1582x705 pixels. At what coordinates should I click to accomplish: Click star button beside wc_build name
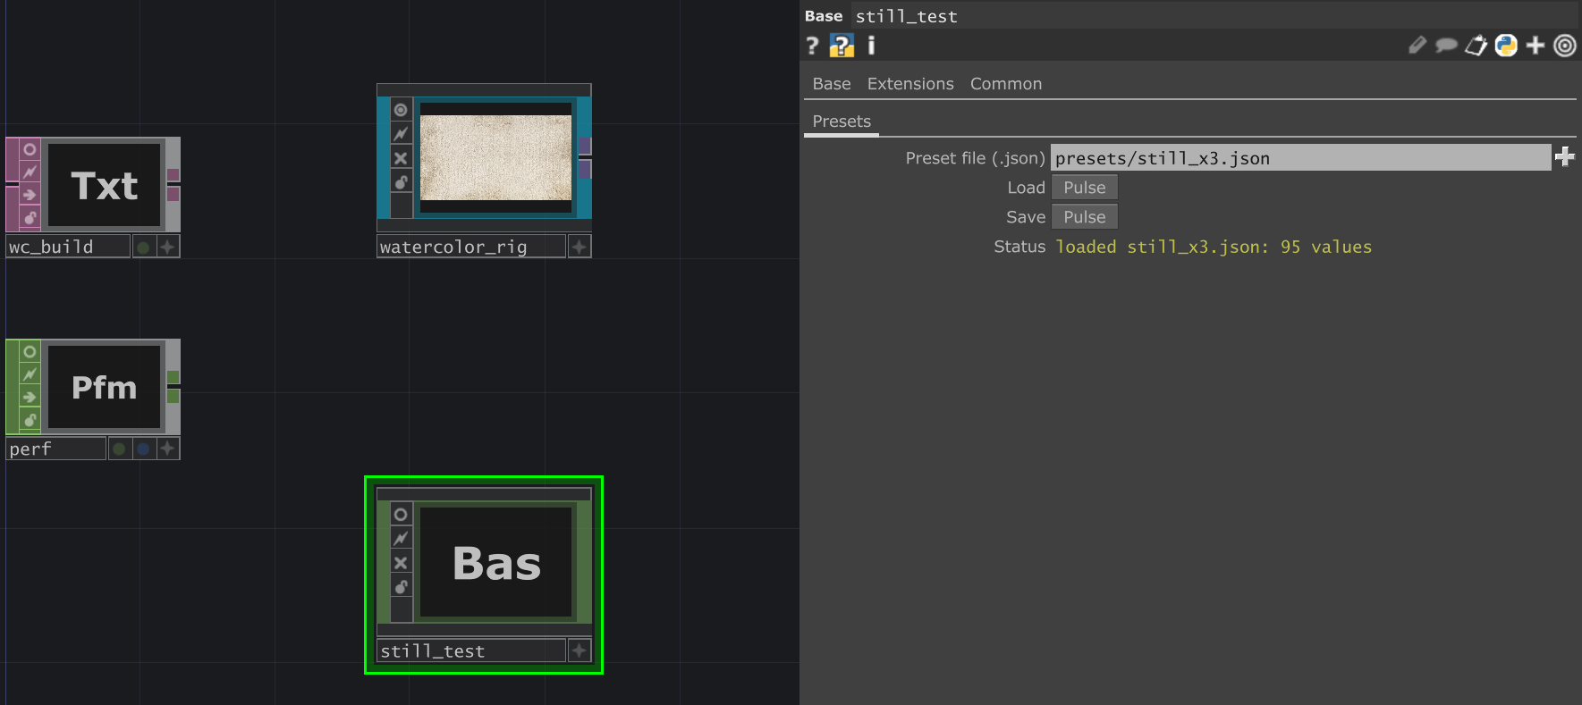coord(168,247)
